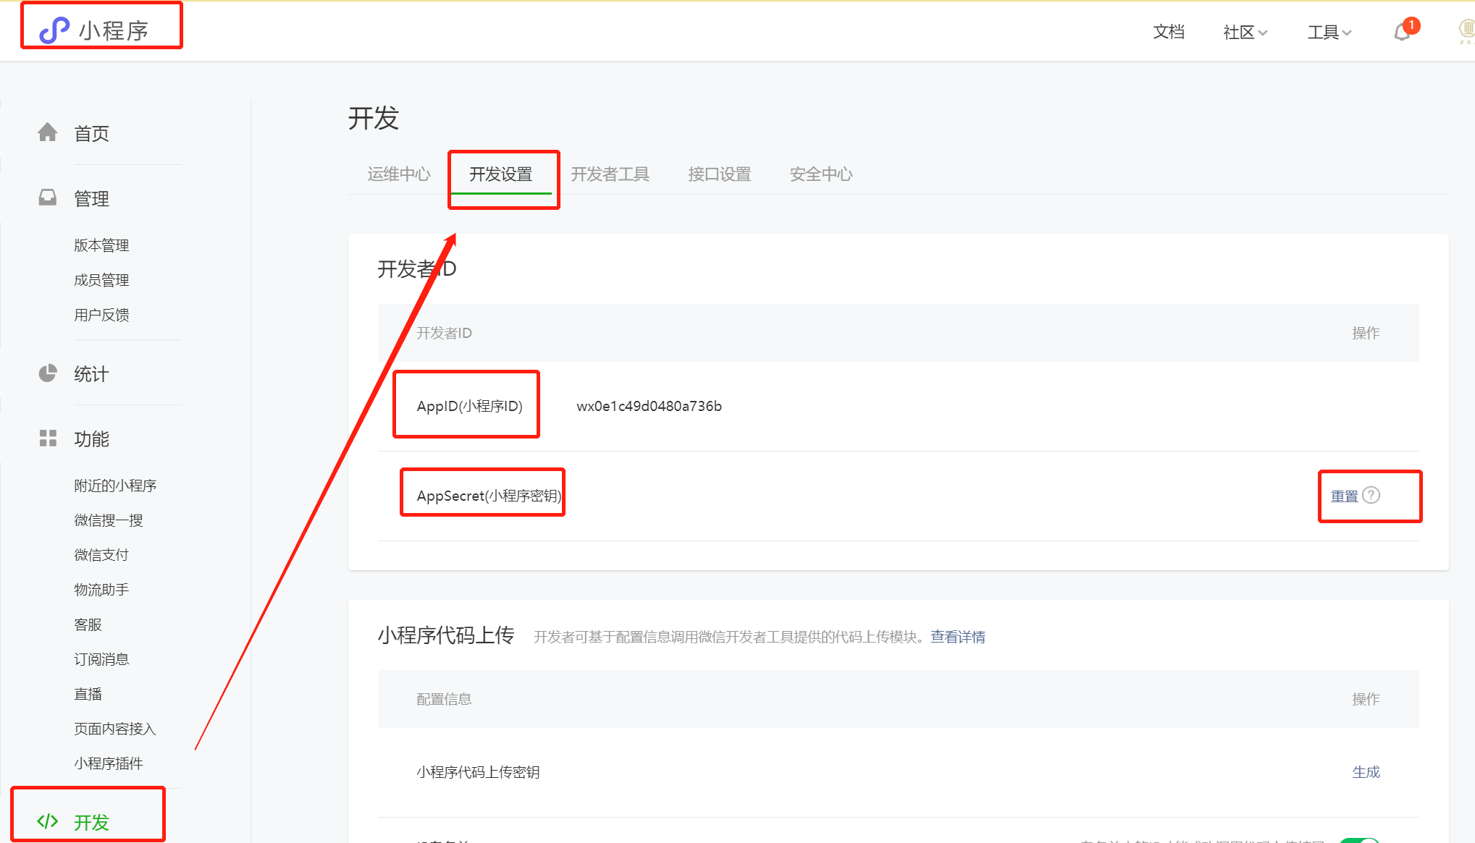
Task: Click 生成 for the code upload key
Action: [1366, 772]
